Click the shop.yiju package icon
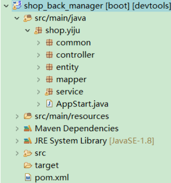Image resolution: width=171 pixels, height=183 pixels. tap(38, 30)
